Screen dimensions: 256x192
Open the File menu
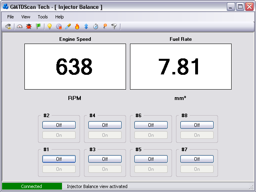coord(10,17)
